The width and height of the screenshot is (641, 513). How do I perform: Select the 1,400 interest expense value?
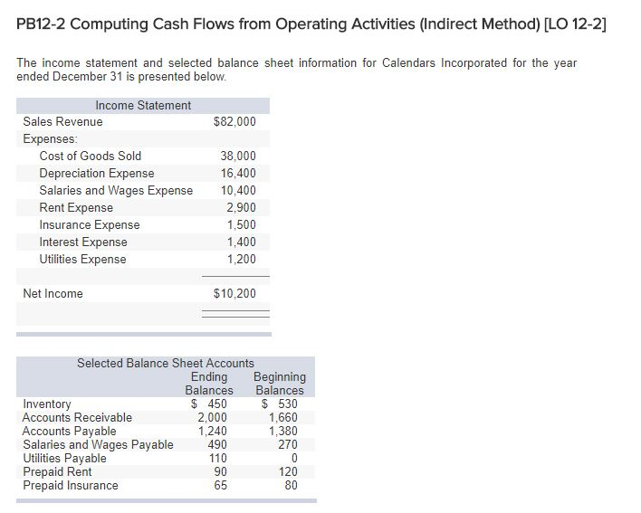(x=242, y=242)
